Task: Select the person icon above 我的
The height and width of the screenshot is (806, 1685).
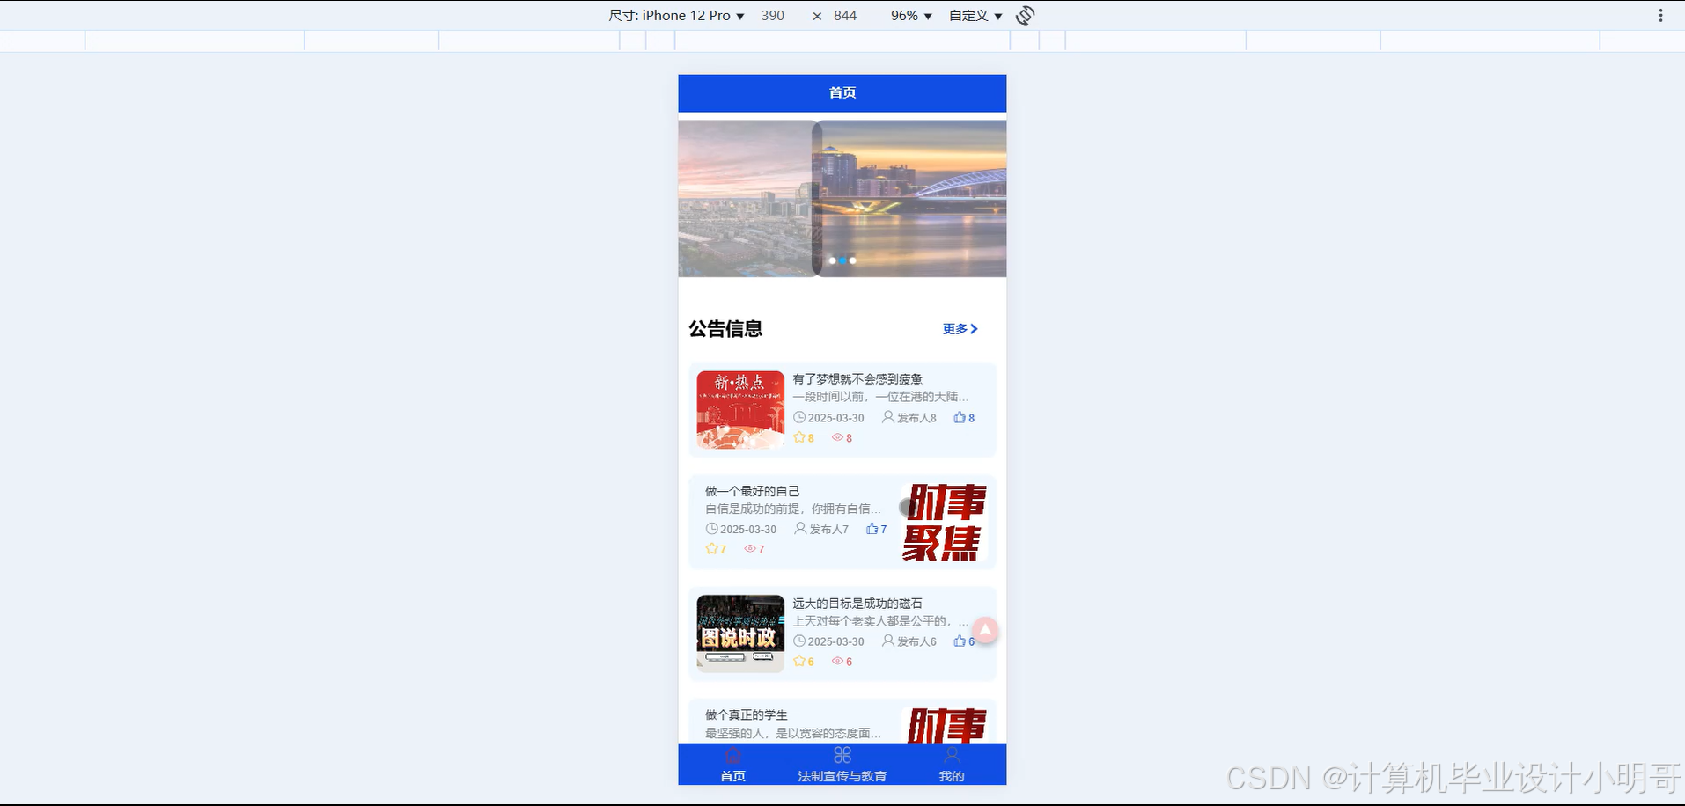Action: click(x=951, y=754)
